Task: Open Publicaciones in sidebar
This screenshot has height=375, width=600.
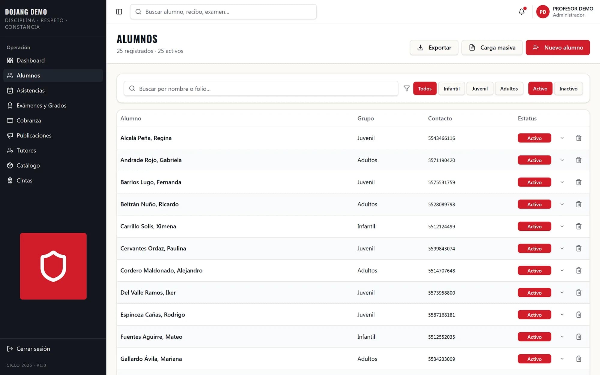Action: tap(53, 135)
